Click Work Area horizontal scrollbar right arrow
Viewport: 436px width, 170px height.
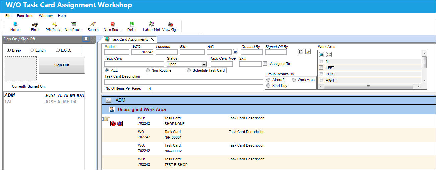pyautogui.click(x=418, y=86)
